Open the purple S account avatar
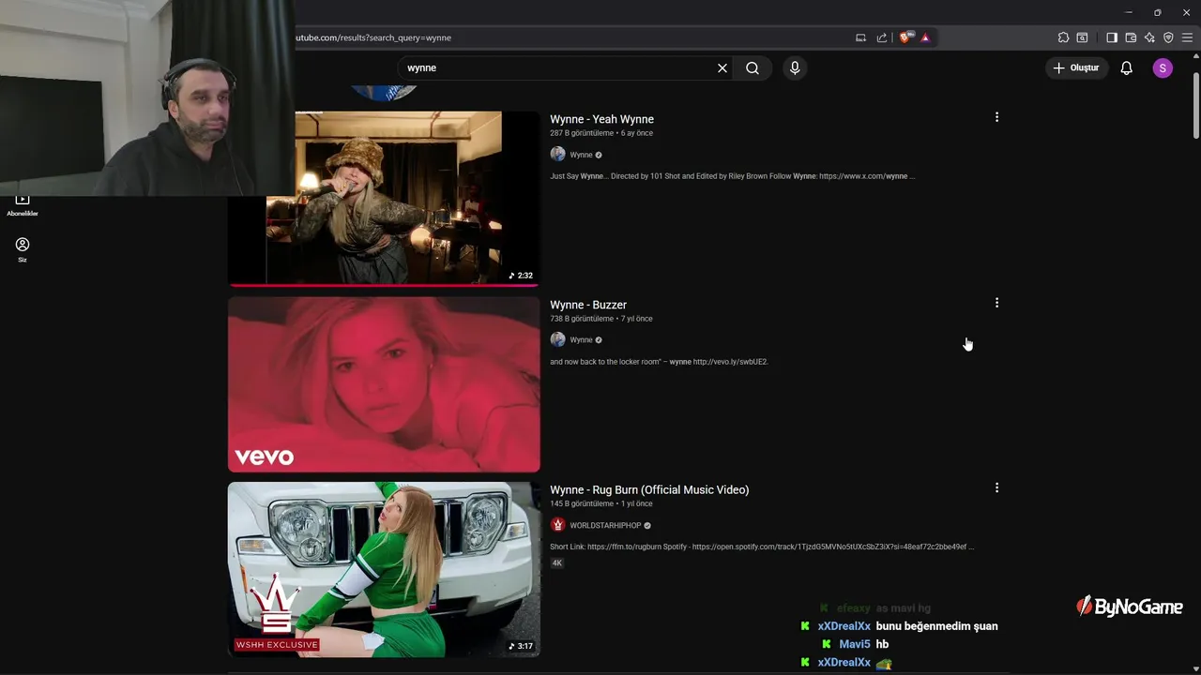This screenshot has width=1201, height=675. pos(1163,67)
